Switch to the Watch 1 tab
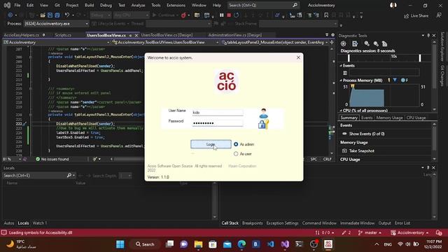The width and height of the screenshot is (448, 252). [40, 223]
